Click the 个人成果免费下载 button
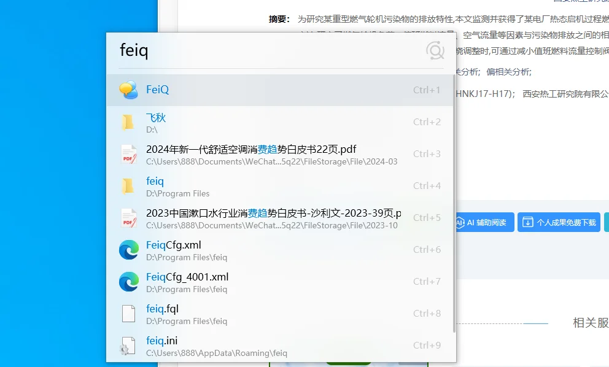609x367 pixels. (x=559, y=222)
